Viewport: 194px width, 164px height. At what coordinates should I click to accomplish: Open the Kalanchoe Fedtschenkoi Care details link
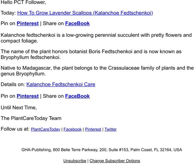click(61, 85)
